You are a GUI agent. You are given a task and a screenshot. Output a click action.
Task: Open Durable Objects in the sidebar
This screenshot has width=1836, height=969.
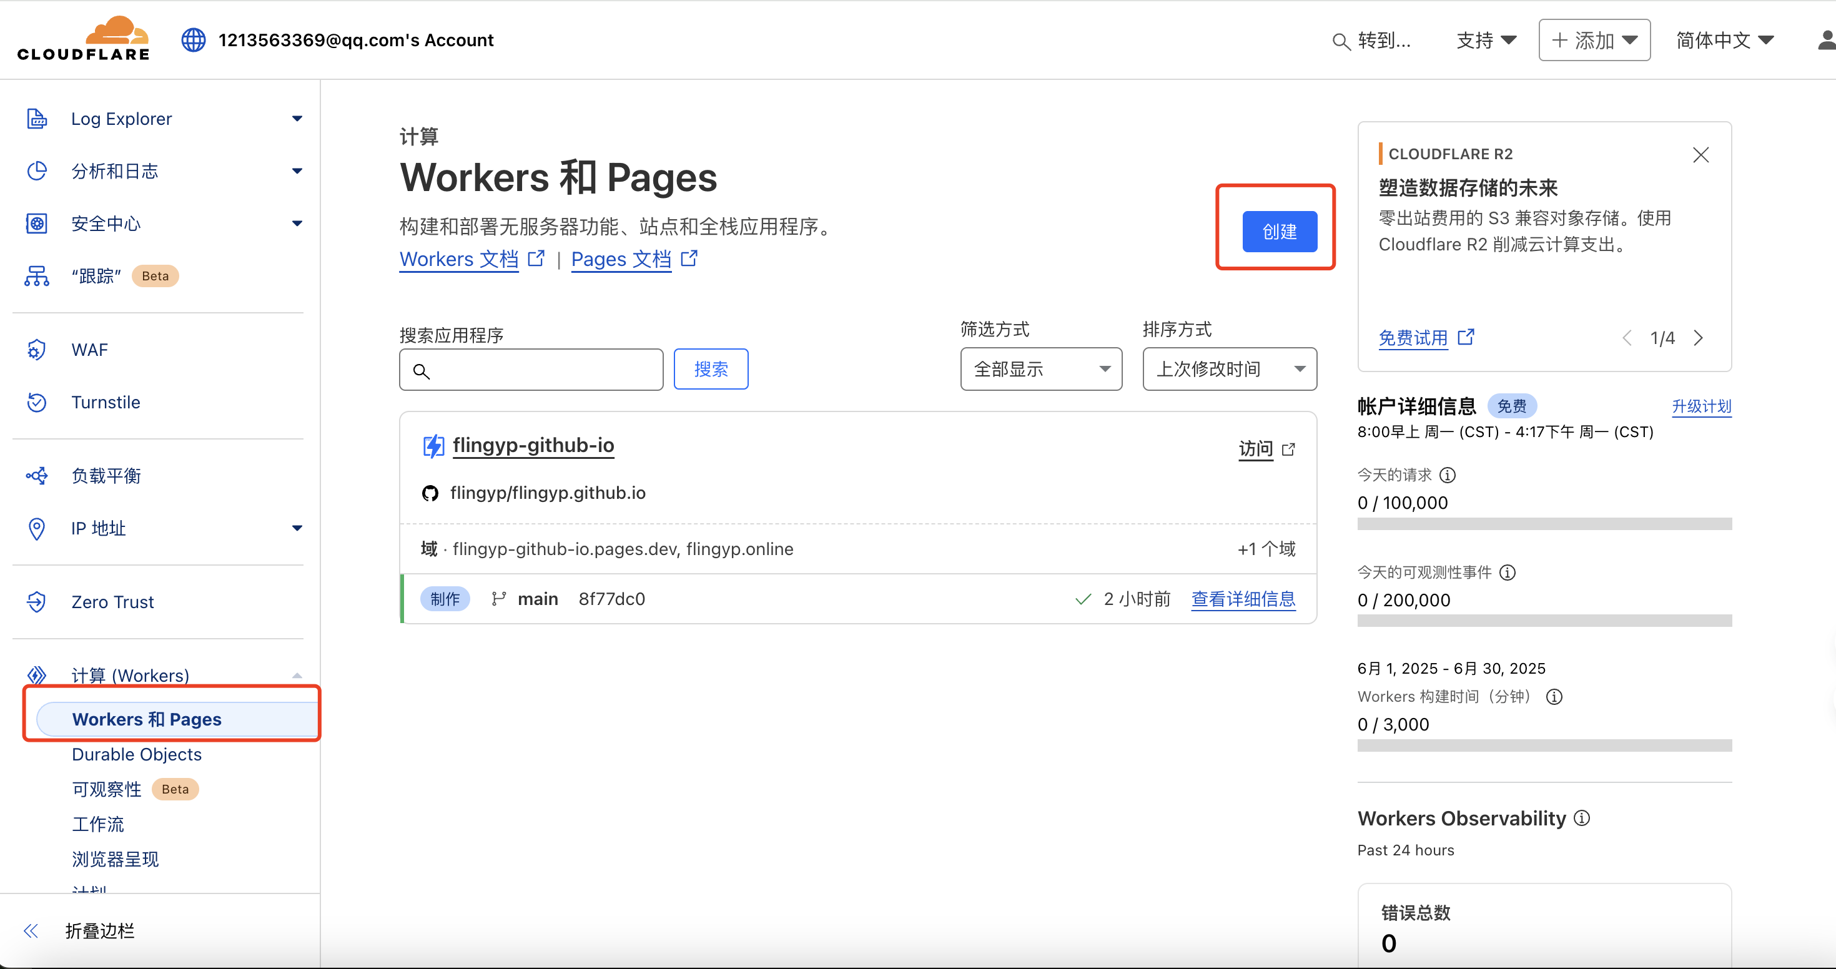(x=136, y=755)
